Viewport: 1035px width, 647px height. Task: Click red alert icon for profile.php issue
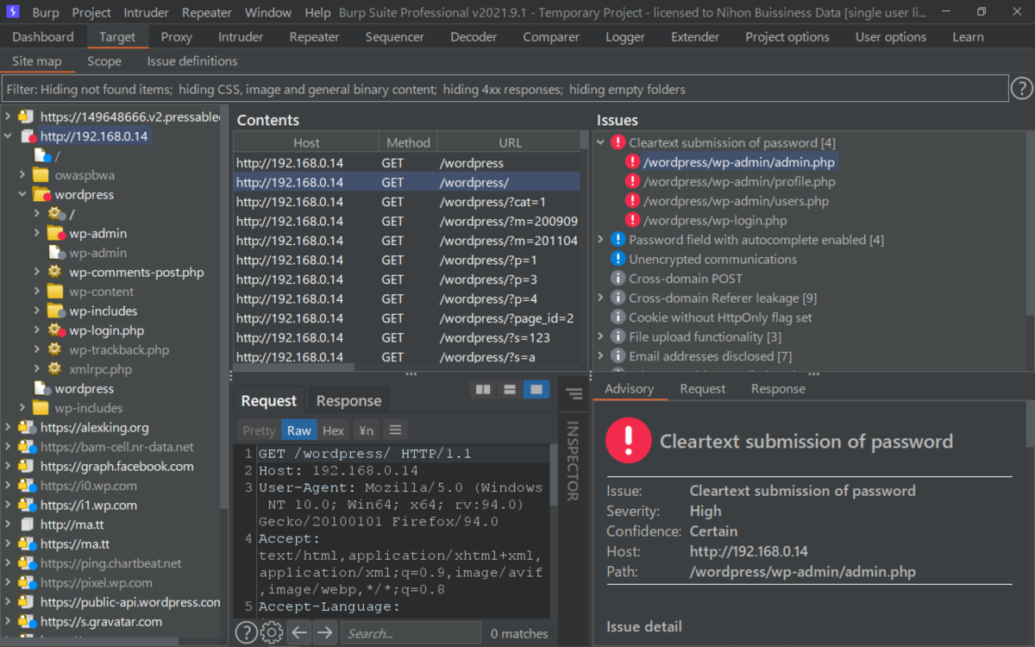click(x=632, y=181)
